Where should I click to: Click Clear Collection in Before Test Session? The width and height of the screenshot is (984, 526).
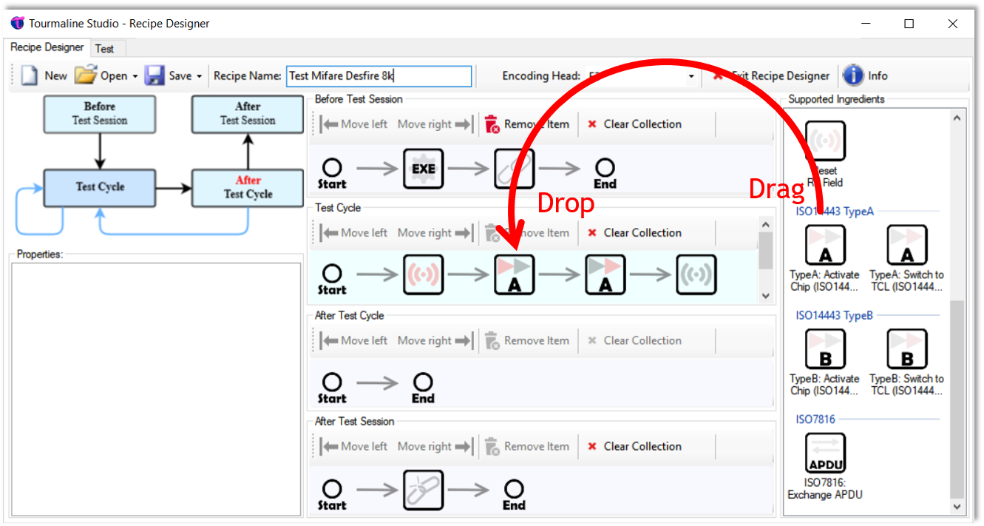(634, 124)
